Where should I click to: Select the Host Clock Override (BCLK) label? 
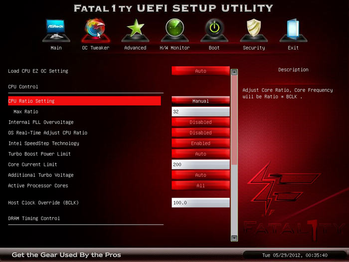(x=43, y=203)
